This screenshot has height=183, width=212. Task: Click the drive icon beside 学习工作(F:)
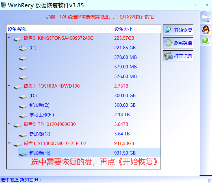(23, 116)
